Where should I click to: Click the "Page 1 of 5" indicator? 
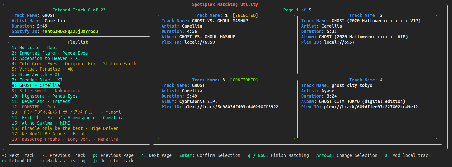click(297, 10)
